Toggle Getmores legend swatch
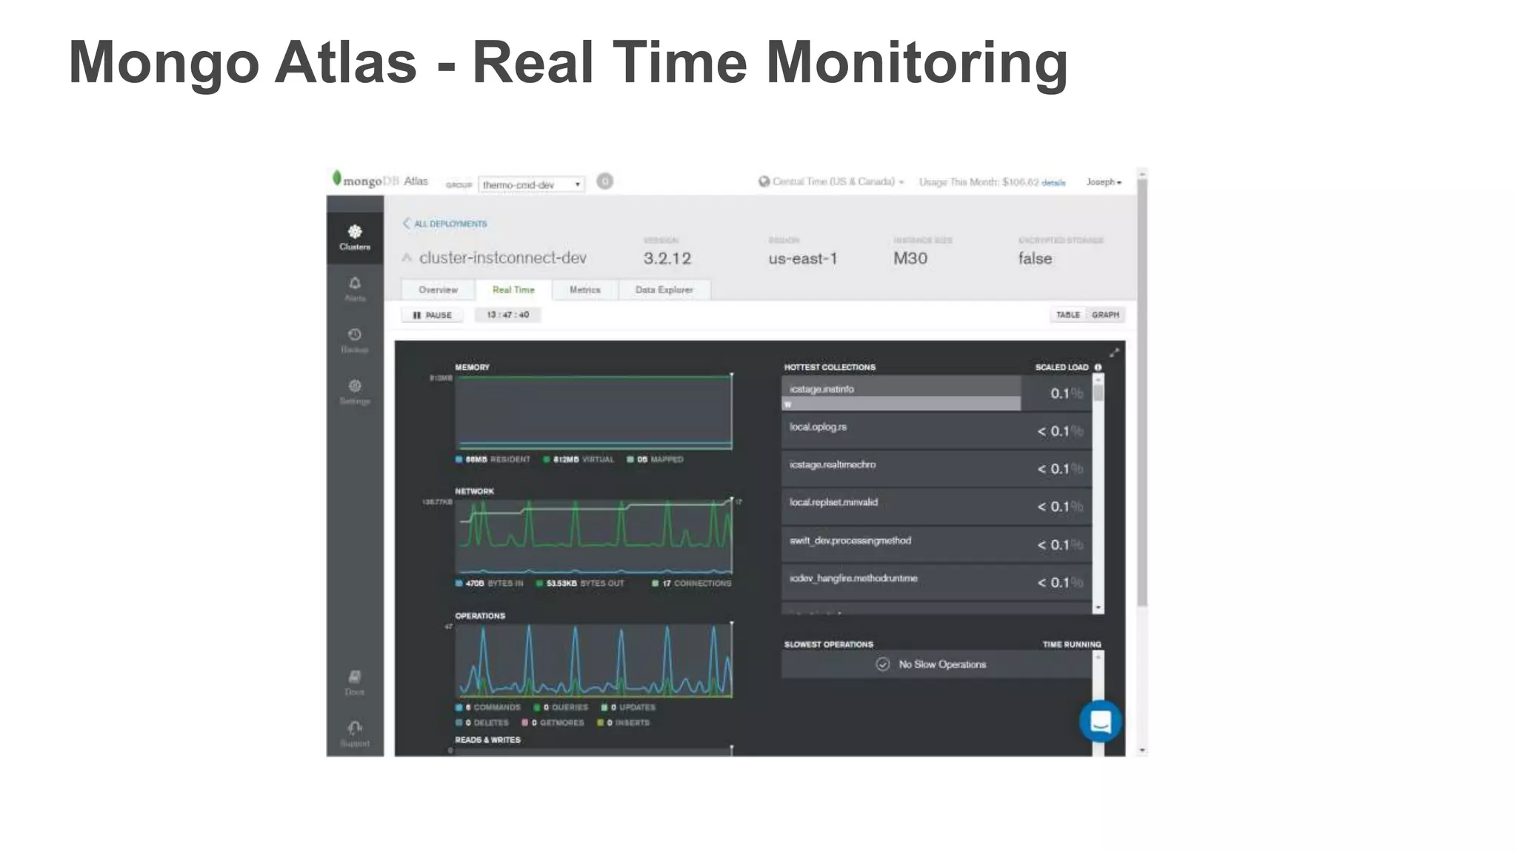Image resolution: width=1517 pixels, height=853 pixels. click(x=525, y=723)
